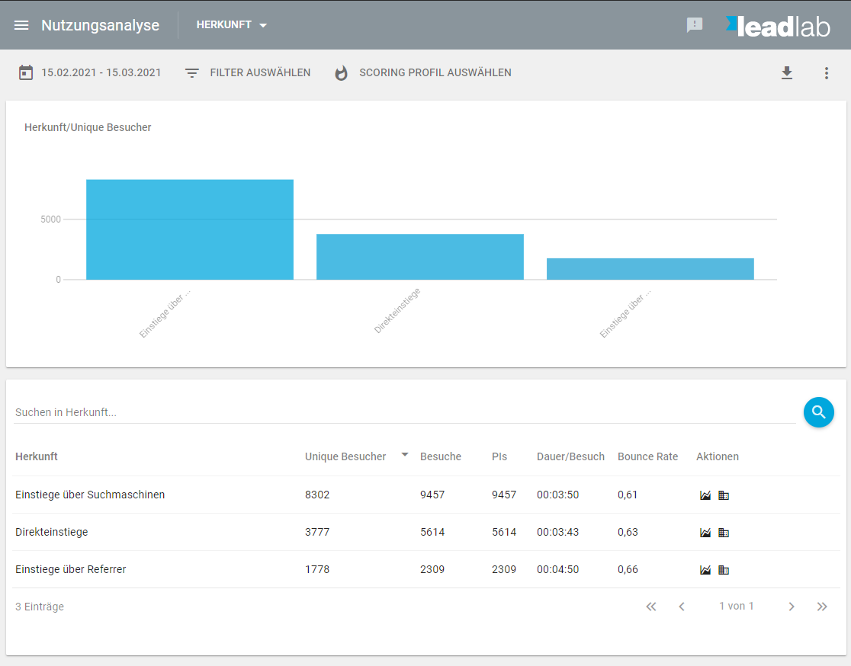Click the Herkunft/Unique Besucher chart title
851x666 pixels.
coord(88,127)
